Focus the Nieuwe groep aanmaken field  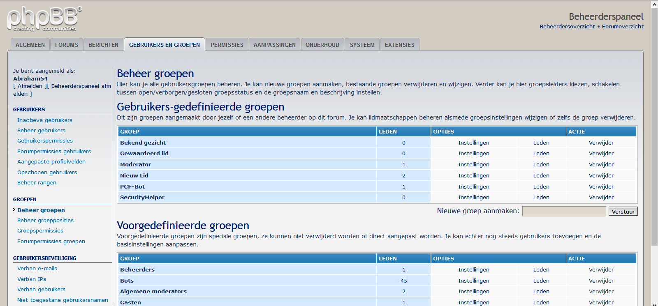[x=564, y=211]
